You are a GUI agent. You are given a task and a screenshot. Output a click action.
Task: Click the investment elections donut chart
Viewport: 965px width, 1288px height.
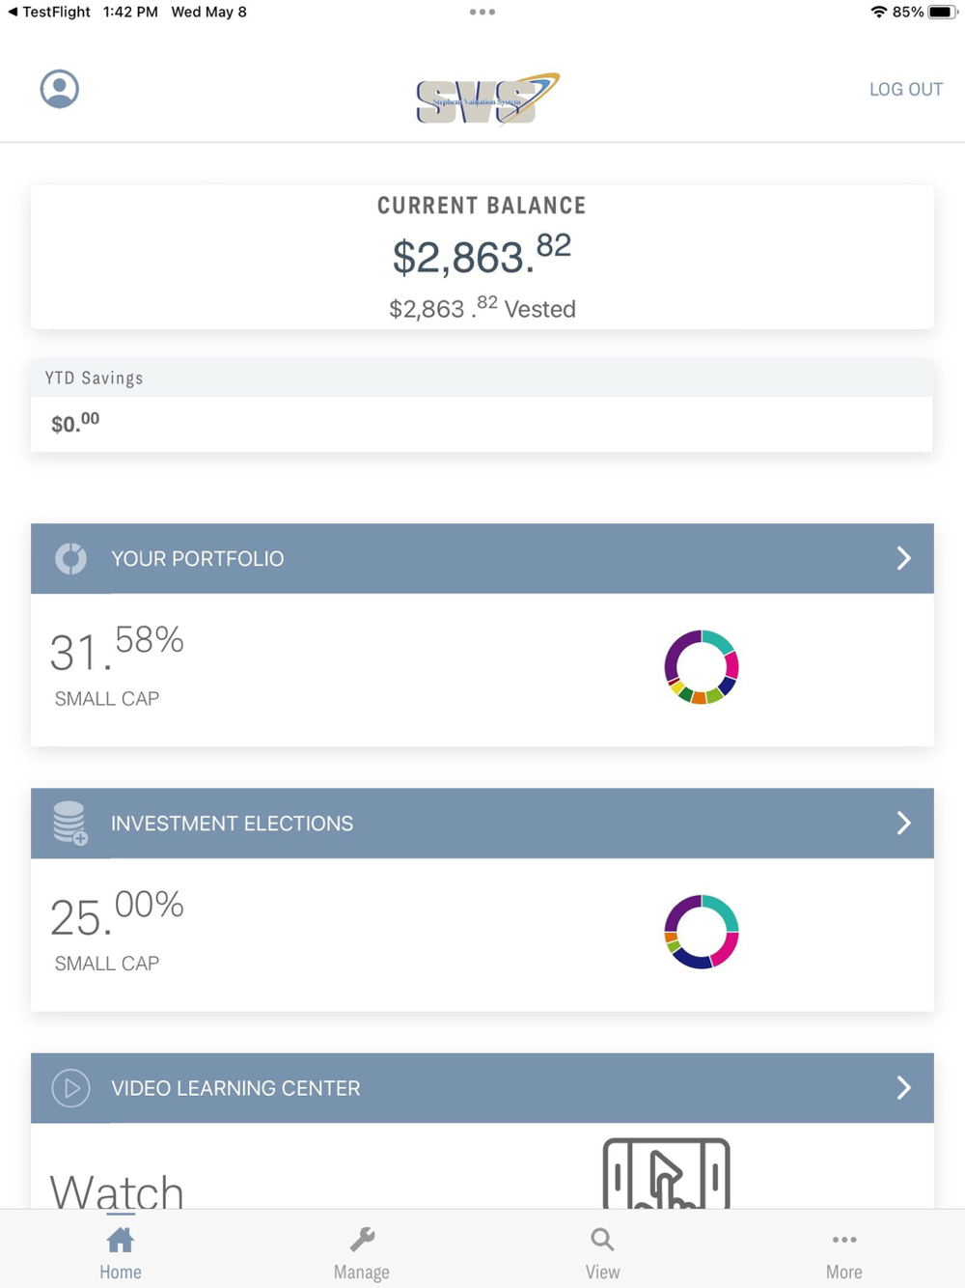(702, 932)
